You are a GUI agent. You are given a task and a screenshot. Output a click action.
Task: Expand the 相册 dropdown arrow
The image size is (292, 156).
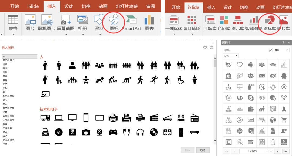coord(83,34)
